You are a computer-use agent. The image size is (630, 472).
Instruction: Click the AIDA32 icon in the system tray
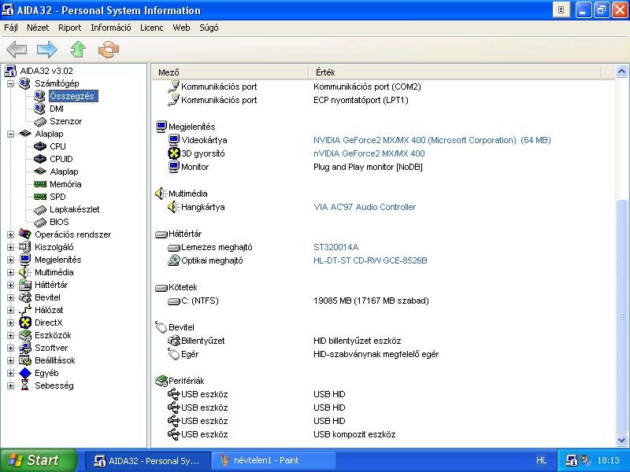coord(572,460)
